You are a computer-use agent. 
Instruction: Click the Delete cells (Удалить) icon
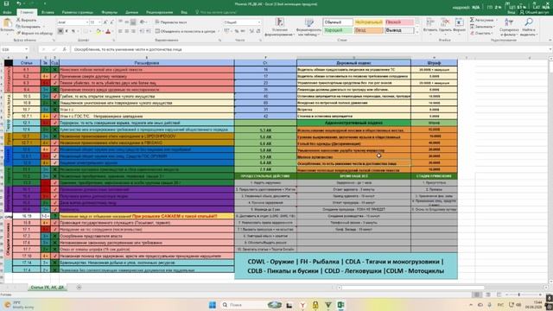click(x=445, y=23)
